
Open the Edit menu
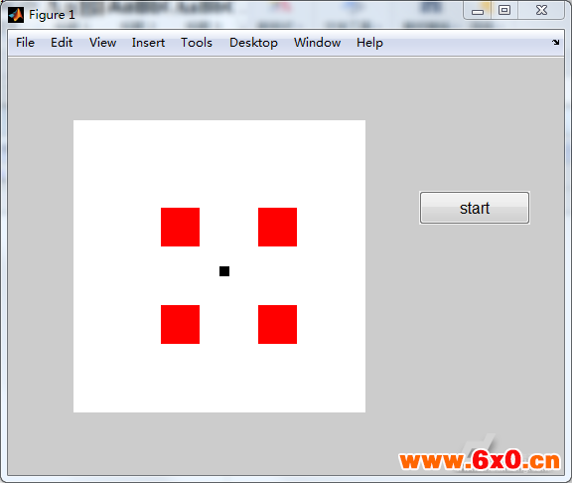62,43
